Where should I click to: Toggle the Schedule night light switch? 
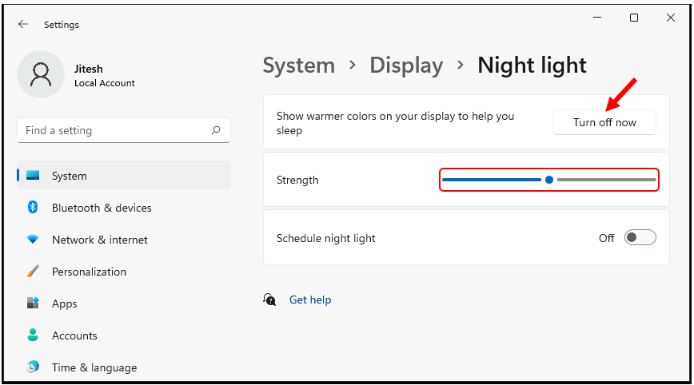640,237
